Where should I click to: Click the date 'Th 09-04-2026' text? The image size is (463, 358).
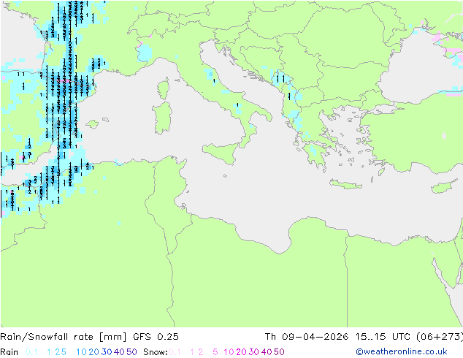pos(307,337)
